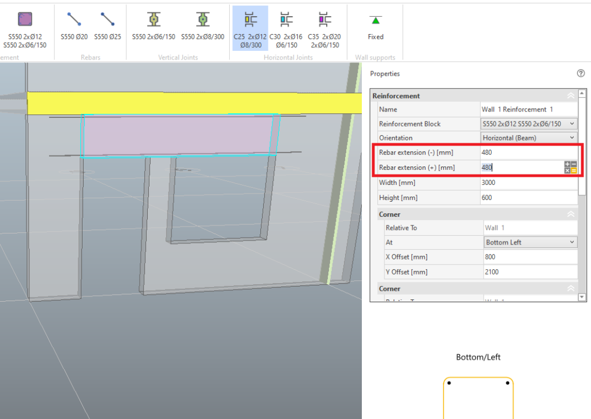Pick C25 2xØ12 Ø8/300 horizontal joint
This screenshot has width=591, height=419.
click(250, 20)
